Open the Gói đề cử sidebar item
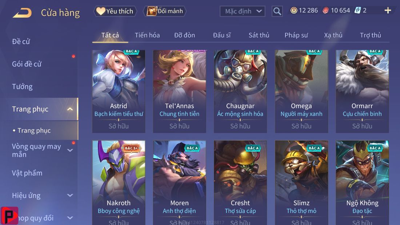This screenshot has width=400, height=225. click(27, 64)
